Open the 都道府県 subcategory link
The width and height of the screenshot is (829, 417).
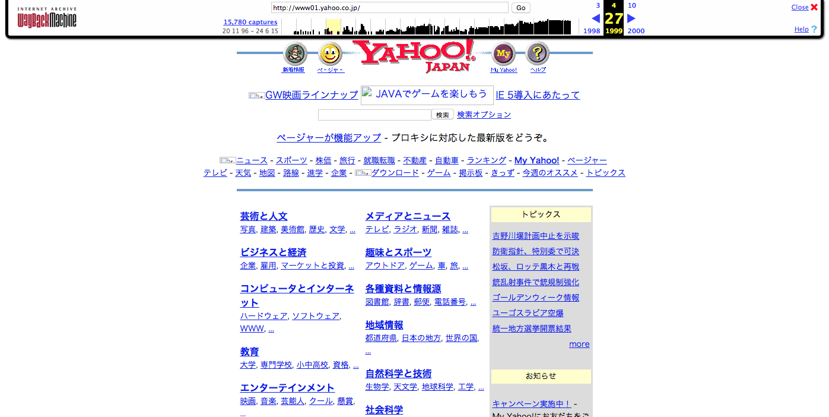[x=381, y=338]
